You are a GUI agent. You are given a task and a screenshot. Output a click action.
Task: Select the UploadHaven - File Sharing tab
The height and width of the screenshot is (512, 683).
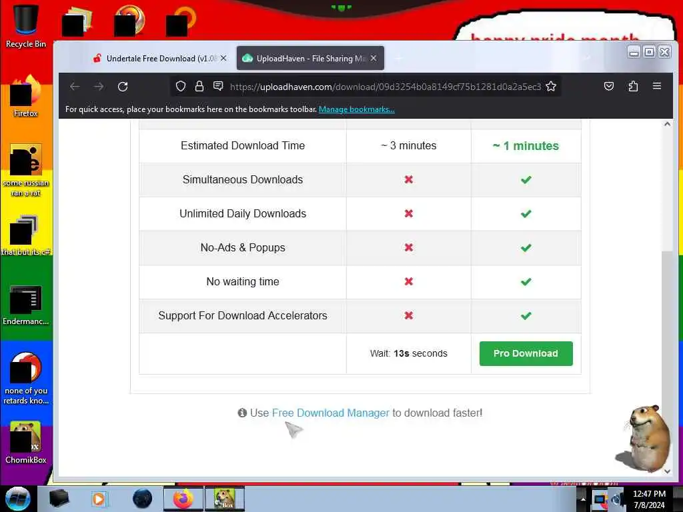[310, 58]
